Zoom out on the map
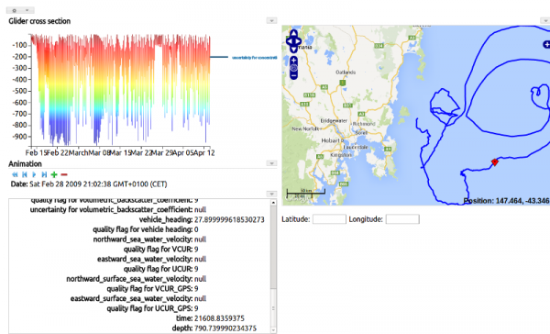The width and height of the screenshot is (550, 334). (293, 75)
